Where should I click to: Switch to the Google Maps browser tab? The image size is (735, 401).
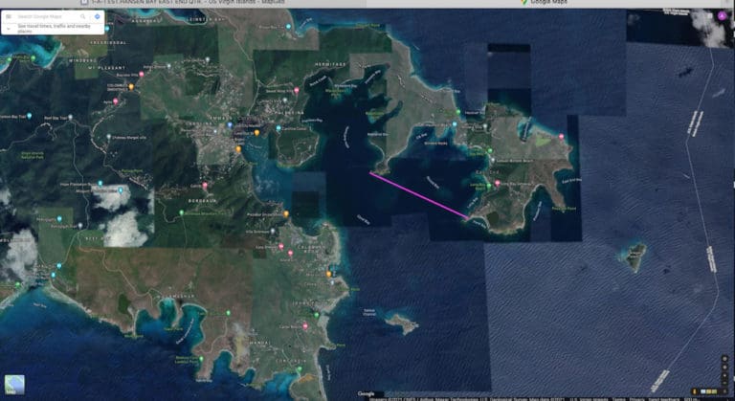coord(545,2)
